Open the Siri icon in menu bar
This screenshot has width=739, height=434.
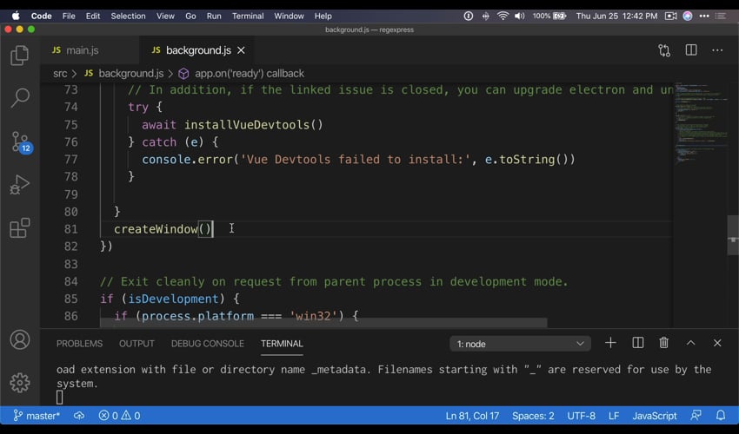(x=688, y=16)
